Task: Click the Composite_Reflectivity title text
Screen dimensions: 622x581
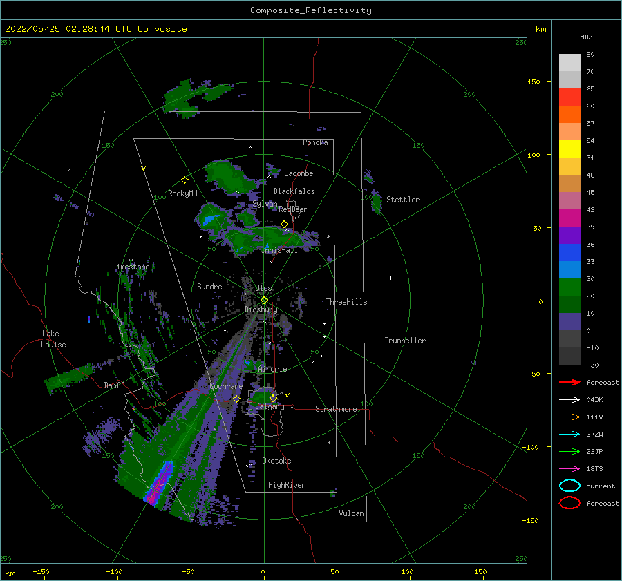Action: pos(310,10)
